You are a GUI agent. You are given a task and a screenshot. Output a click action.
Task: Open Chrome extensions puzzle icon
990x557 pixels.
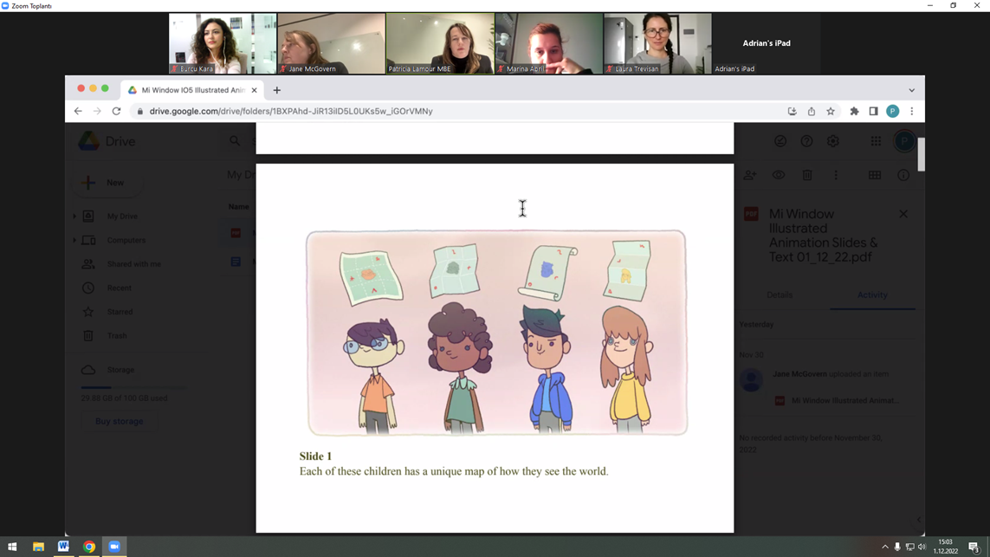(x=854, y=111)
